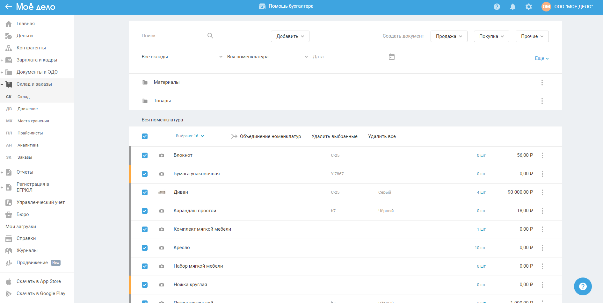Toggle the select-all checkbox in list header
The height and width of the screenshot is (303, 603).
[x=145, y=136]
